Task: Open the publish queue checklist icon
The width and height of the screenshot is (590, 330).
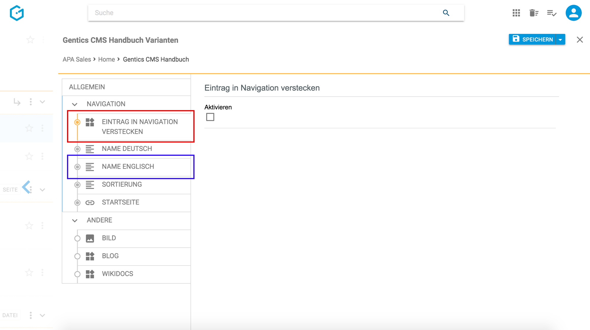Action: pyautogui.click(x=552, y=13)
